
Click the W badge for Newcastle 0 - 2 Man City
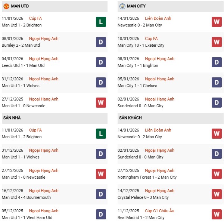pos(217,22)
